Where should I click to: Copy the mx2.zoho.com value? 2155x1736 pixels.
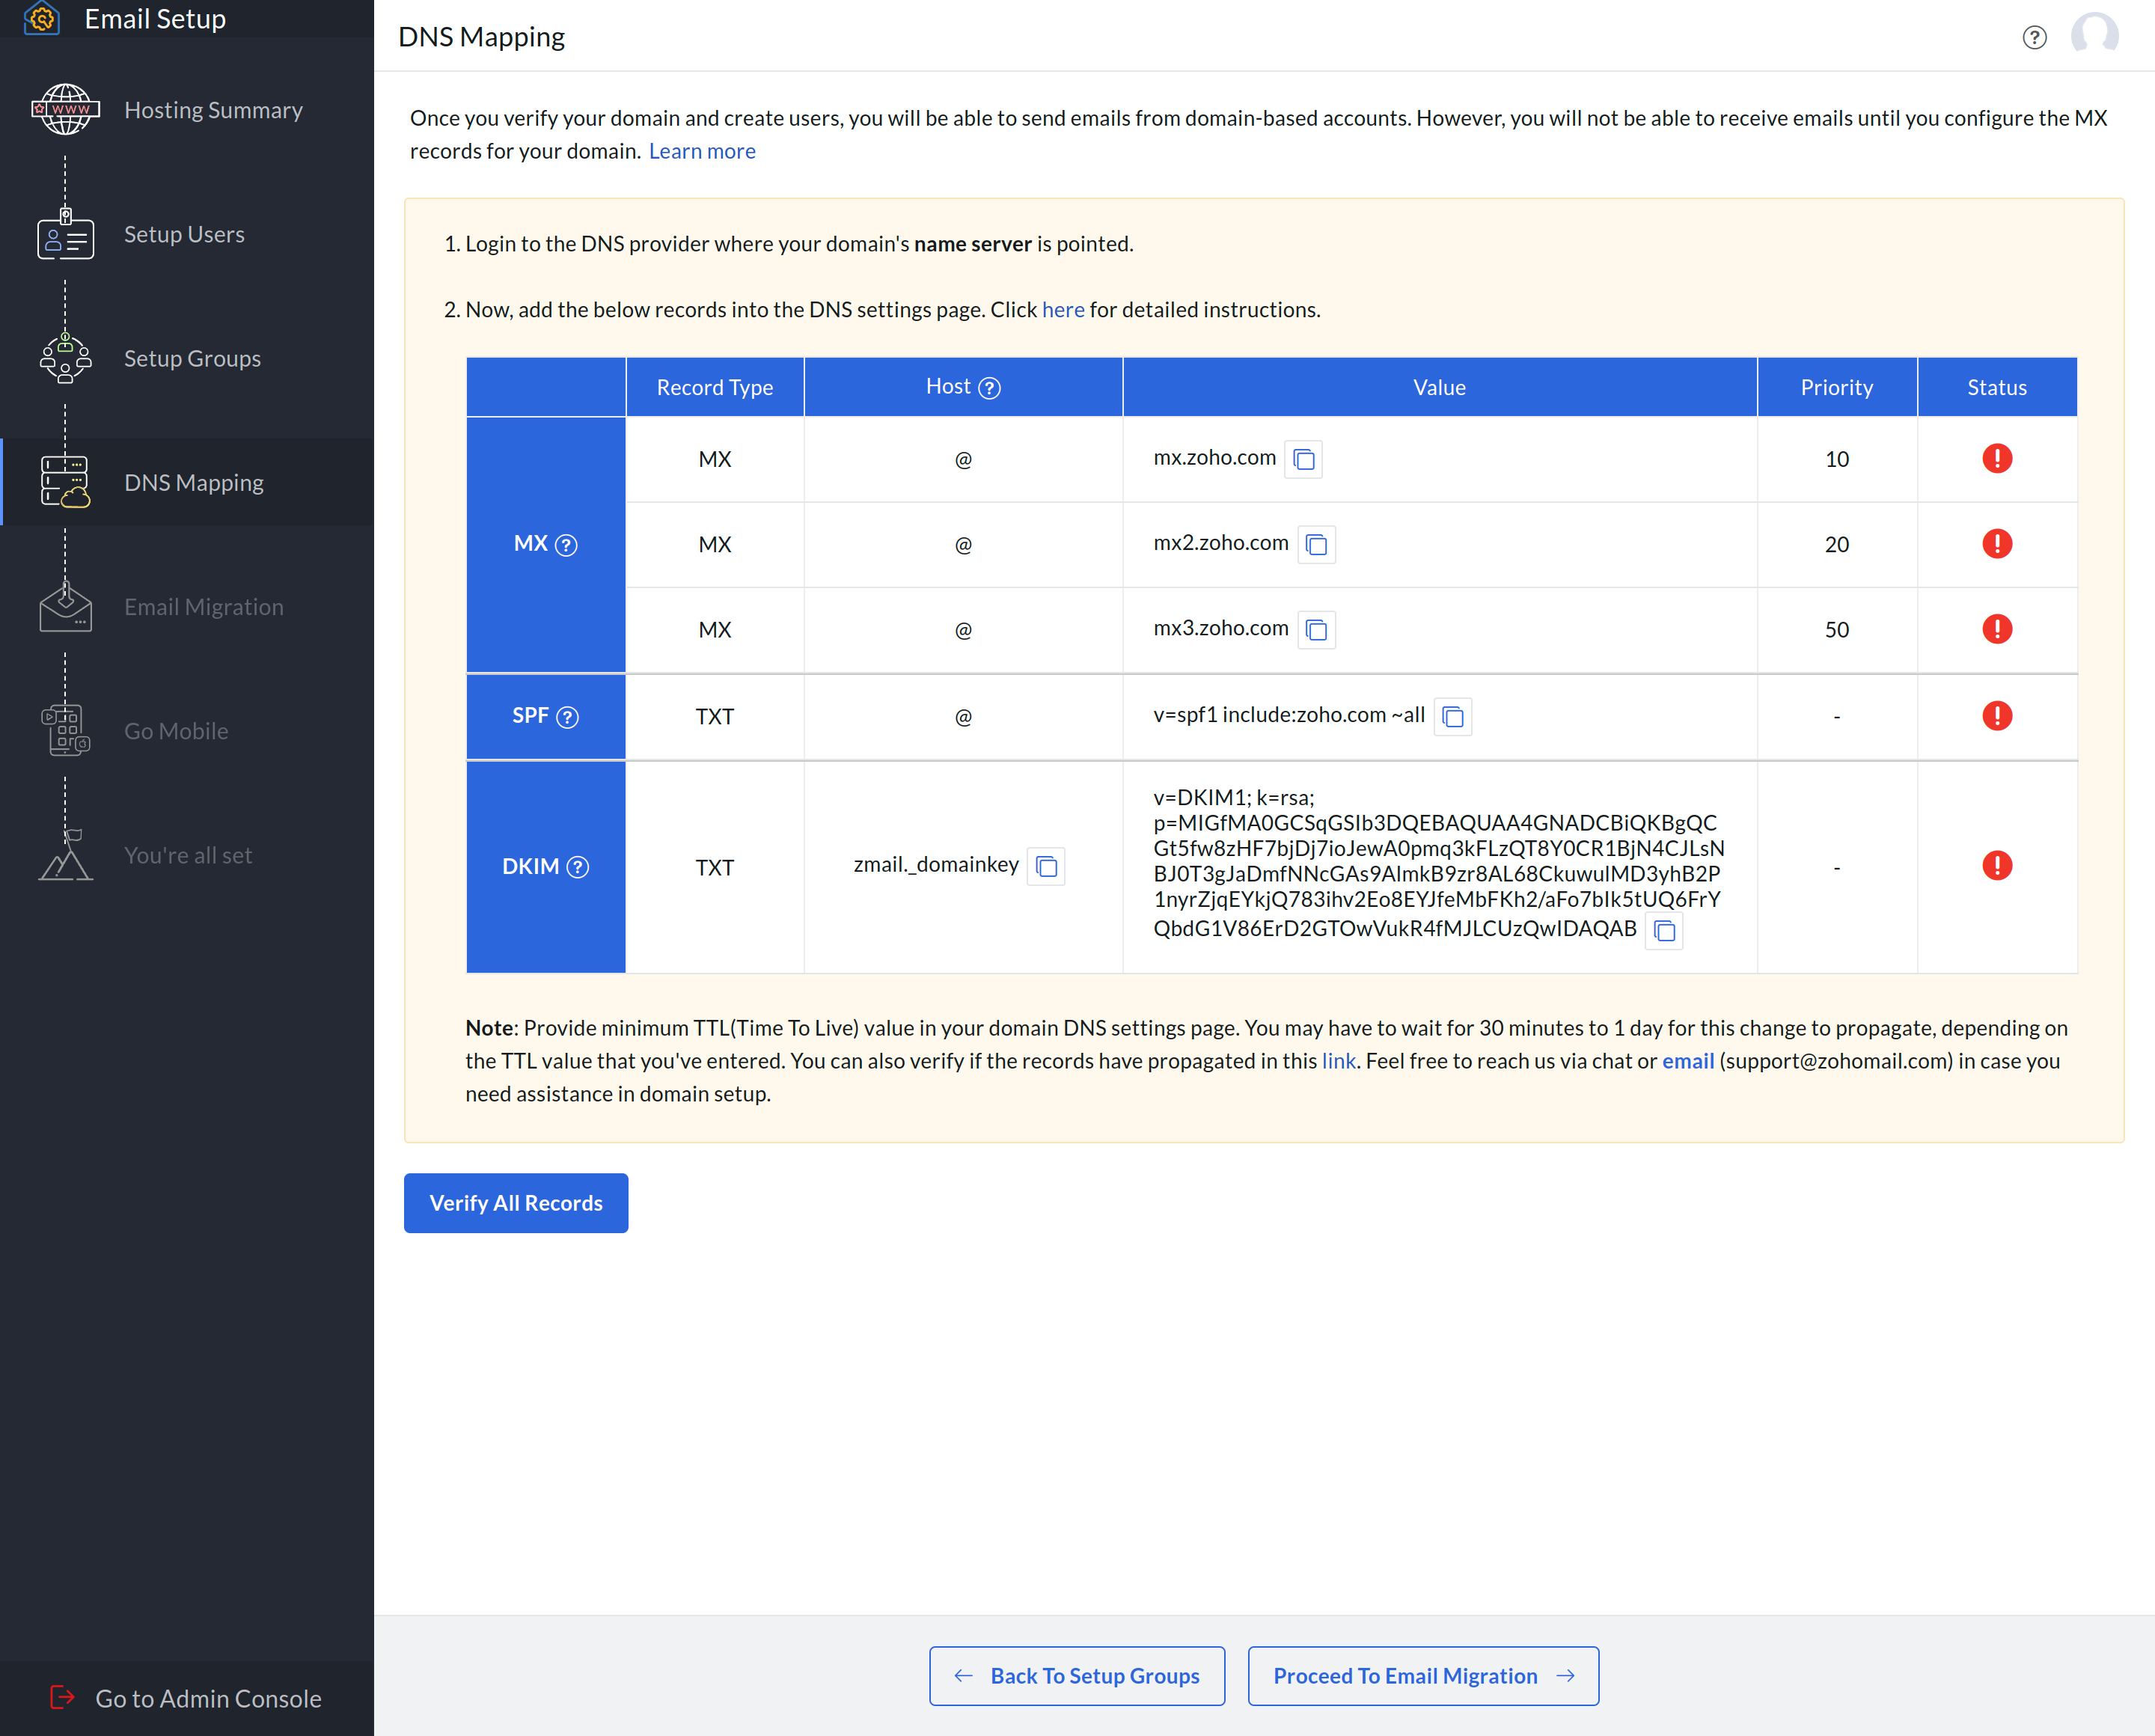pyautogui.click(x=1316, y=545)
